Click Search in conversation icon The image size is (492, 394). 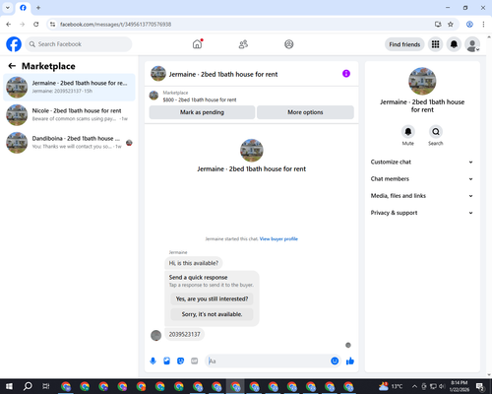point(436,132)
